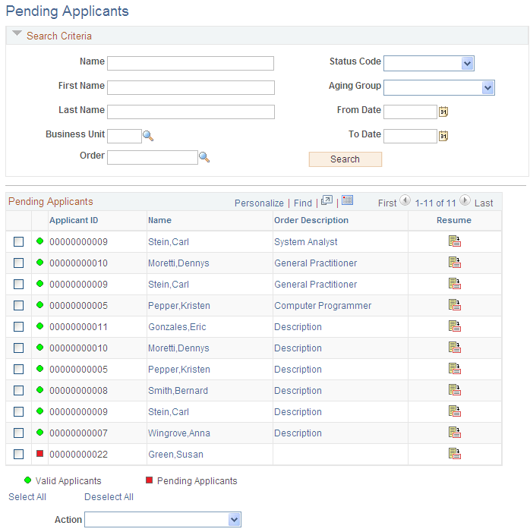The image size is (530, 532).
Task: Click Applicant ID 0000000022
Action: [78, 455]
